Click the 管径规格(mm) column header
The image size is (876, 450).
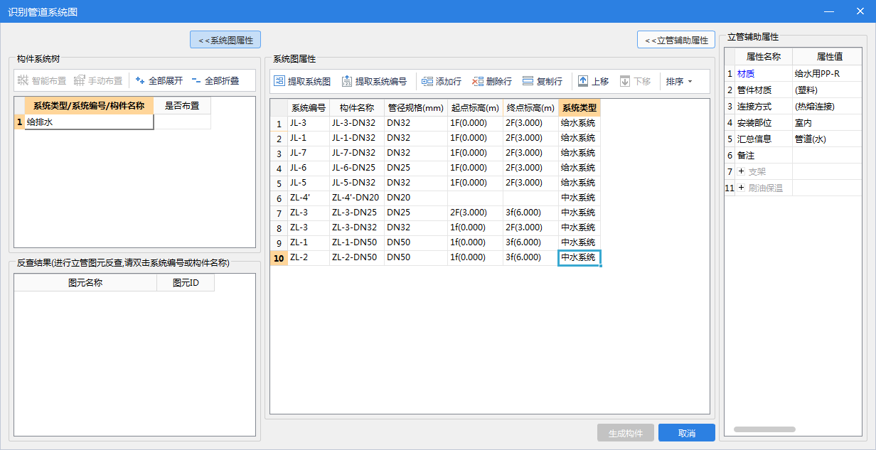[x=415, y=108]
